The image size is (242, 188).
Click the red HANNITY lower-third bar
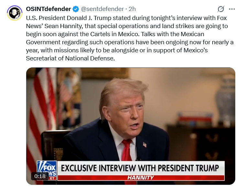click(141, 178)
